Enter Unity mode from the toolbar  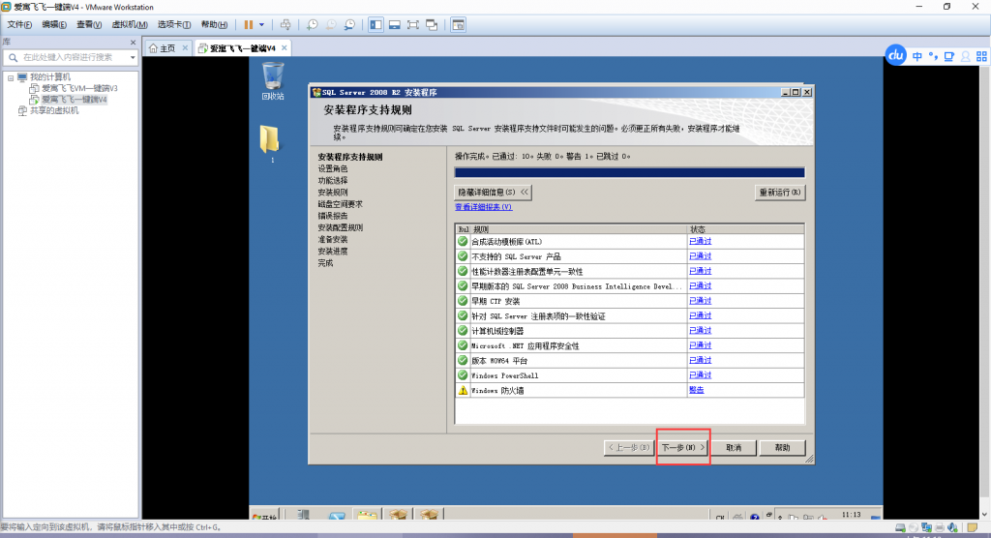[432, 24]
